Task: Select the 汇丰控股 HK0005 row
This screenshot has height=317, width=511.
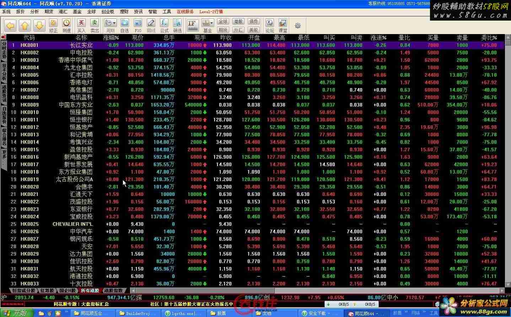Action: [x=255, y=75]
